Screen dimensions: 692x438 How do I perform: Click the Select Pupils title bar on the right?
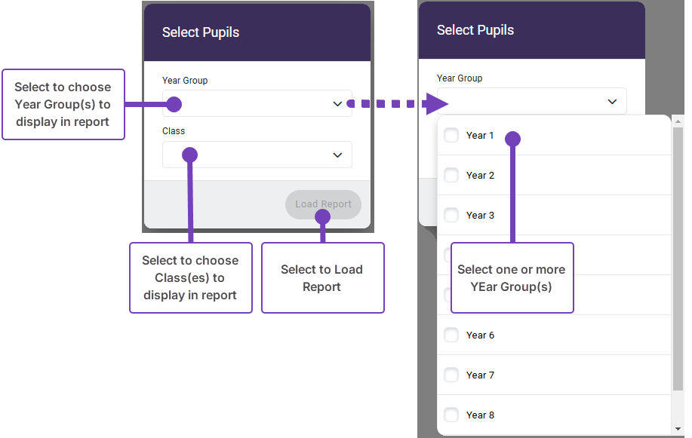[x=531, y=30]
